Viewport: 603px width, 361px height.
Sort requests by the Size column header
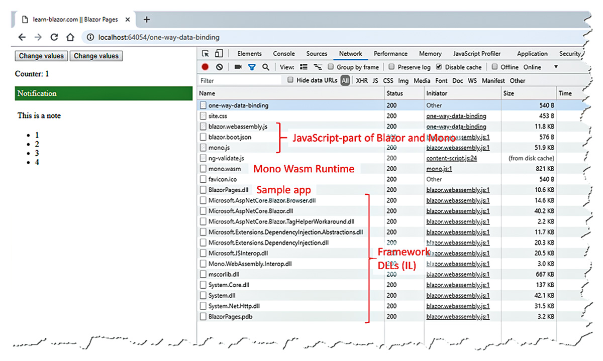coord(509,93)
